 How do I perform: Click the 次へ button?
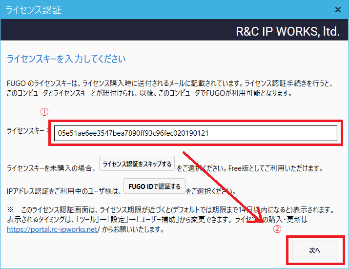[314, 250]
